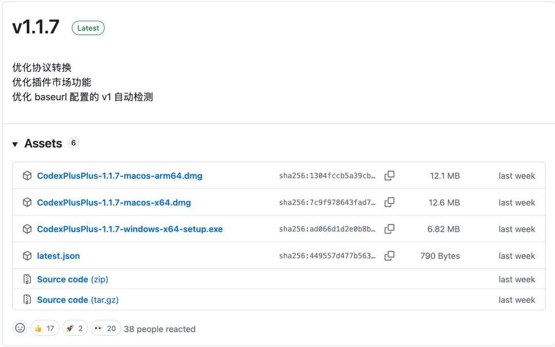Viewport: 555px width, 347px height.
Task: Click package icon beside windows-x64-setup.exe
Action: (27, 229)
